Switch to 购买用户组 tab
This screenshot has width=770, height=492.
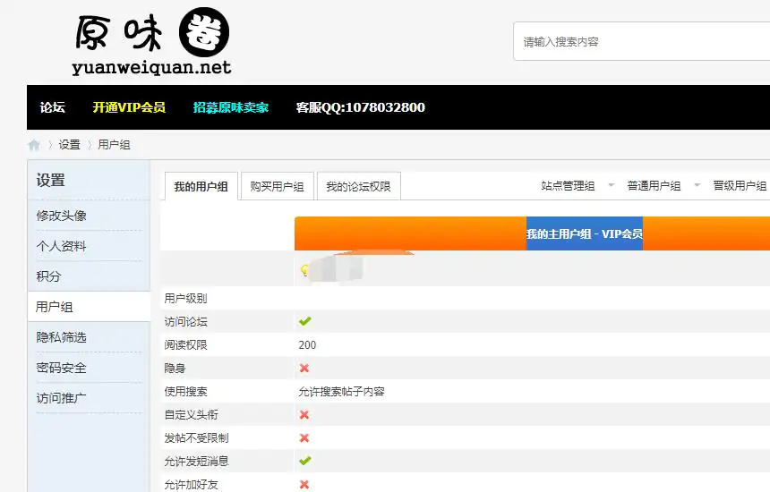click(x=277, y=186)
